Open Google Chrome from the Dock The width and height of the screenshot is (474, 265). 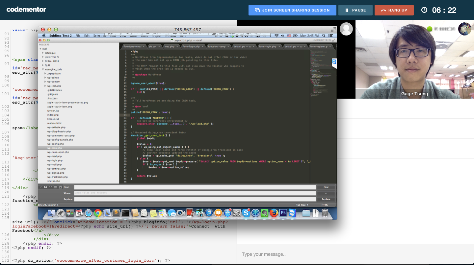tap(97, 213)
